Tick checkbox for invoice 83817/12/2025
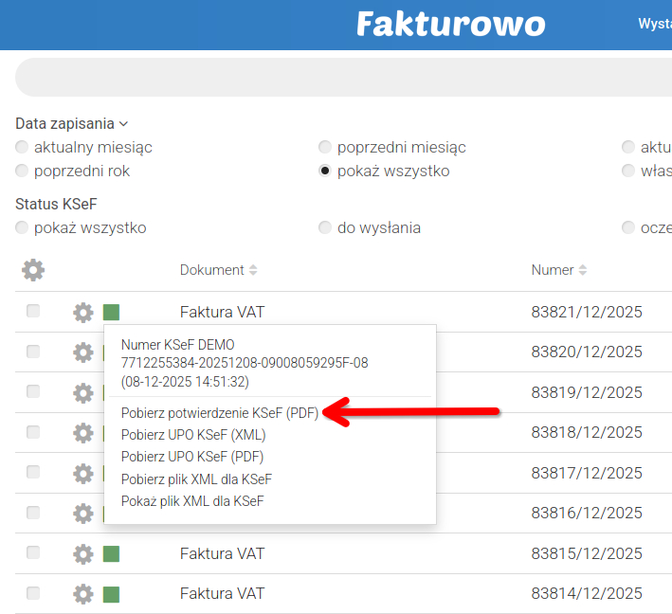Screen dimensions: 672x614 click(x=33, y=472)
